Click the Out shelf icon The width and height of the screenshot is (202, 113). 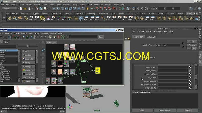tap(86, 18)
